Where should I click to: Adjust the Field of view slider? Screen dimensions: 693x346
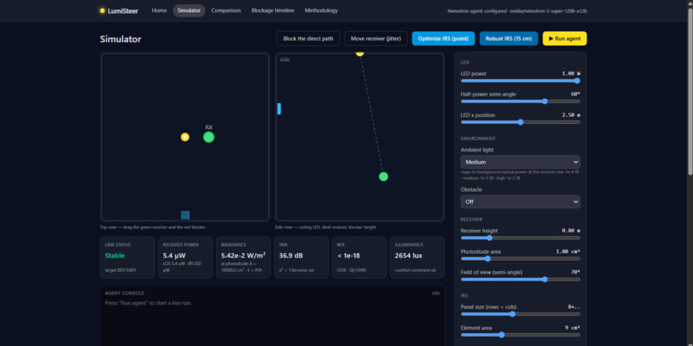tap(520, 279)
